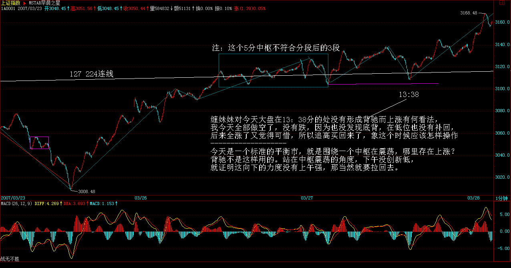Select the 127 224连线 trendline label
Screen dimensions: 511x268
pyautogui.click(x=91, y=74)
